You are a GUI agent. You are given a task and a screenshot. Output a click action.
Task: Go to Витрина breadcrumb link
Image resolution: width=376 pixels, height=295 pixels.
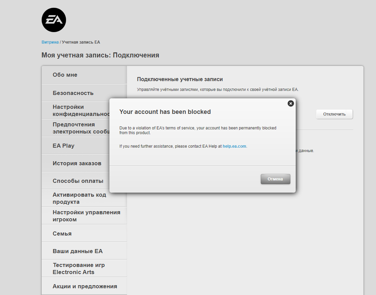[50, 42]
